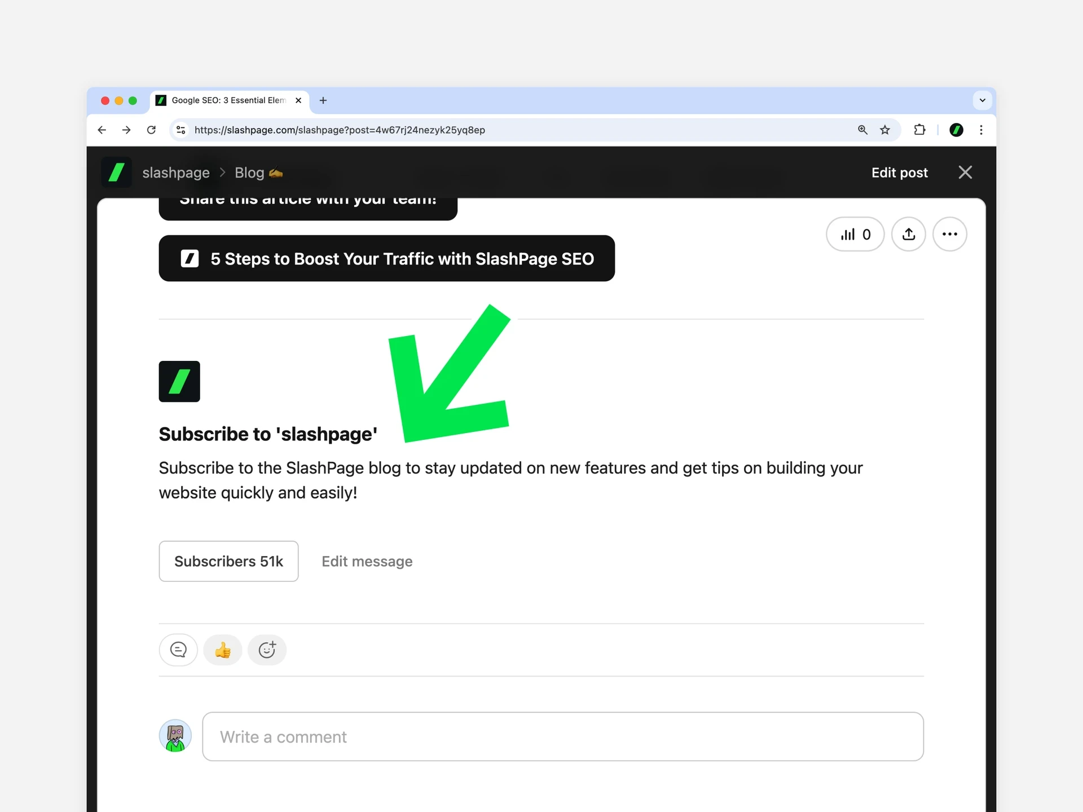Image resolution: width=1083 pixels, height=812 pixels.
Task: Open comments with speech bubble icon
Action: [178, 650]
